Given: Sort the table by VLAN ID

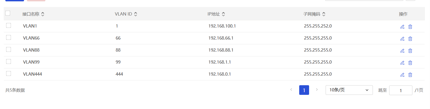Looking at the screenshot, I should pyautogui.click(x=136, y=14).
